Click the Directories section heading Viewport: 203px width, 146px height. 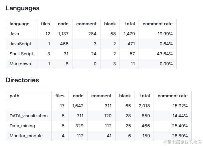22,80
